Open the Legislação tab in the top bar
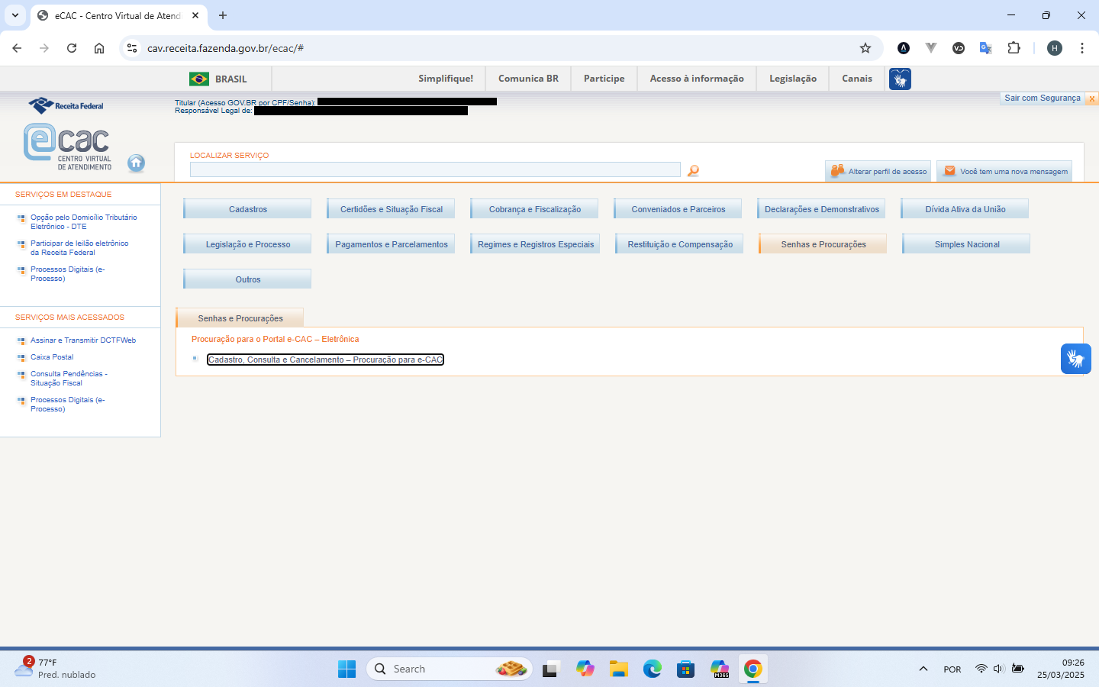Viewport: 1099px width, 687px height. pos(792,79)
